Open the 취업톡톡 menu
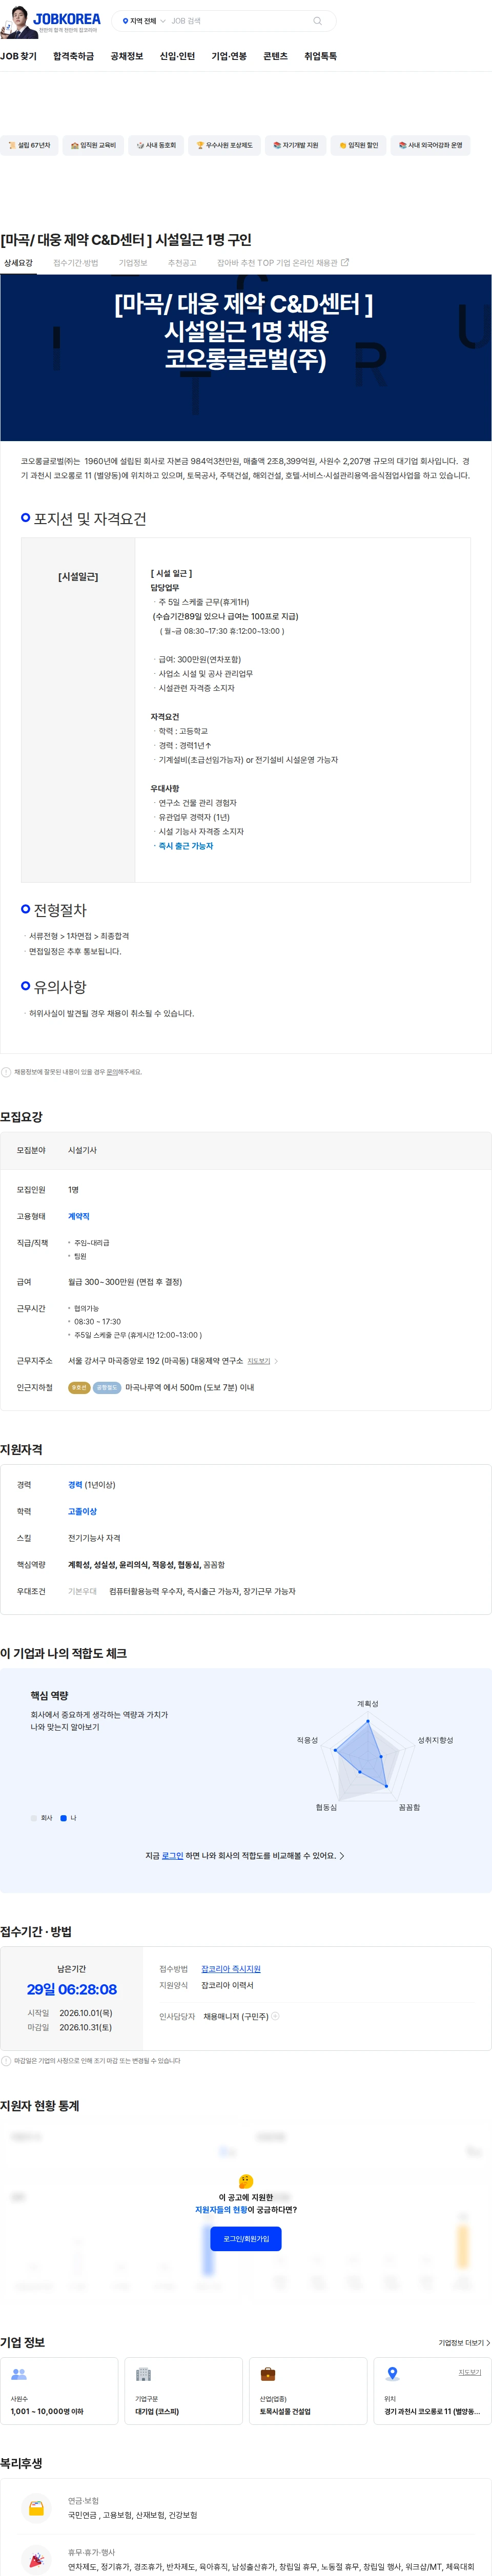 [320, 56]
